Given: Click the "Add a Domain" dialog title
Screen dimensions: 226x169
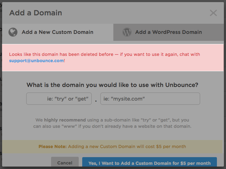Looking at the screenshot, I should tap(36, 13).
